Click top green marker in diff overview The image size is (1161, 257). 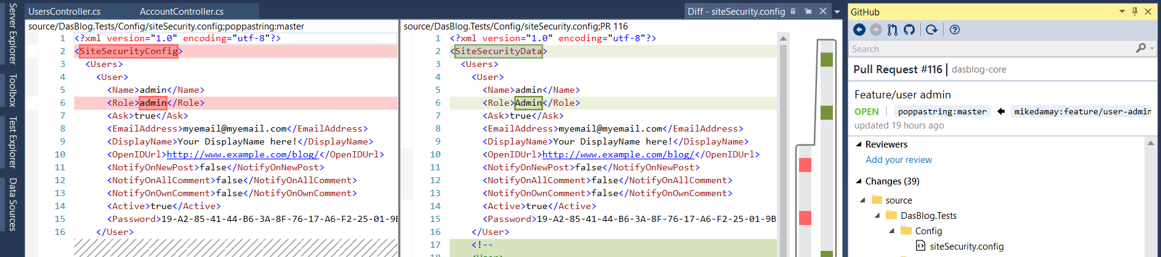(x=827, y=59)
